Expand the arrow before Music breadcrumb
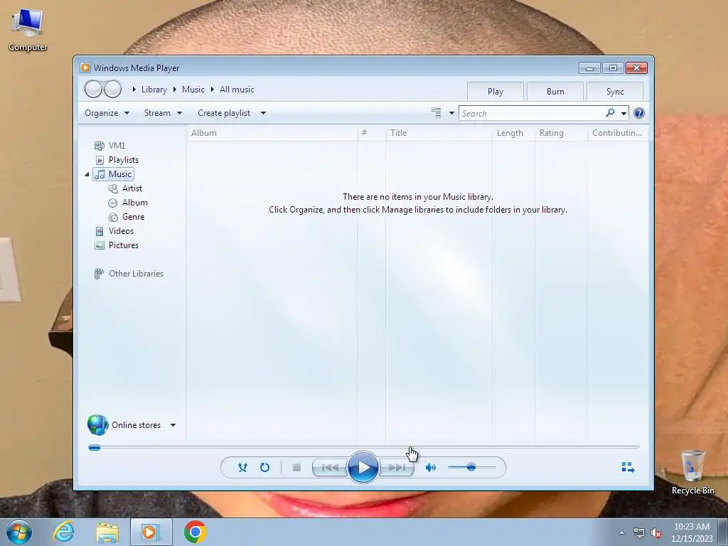The height and width of the screenshot is (546, 728). pyautogui.click(x=175, y=89)
